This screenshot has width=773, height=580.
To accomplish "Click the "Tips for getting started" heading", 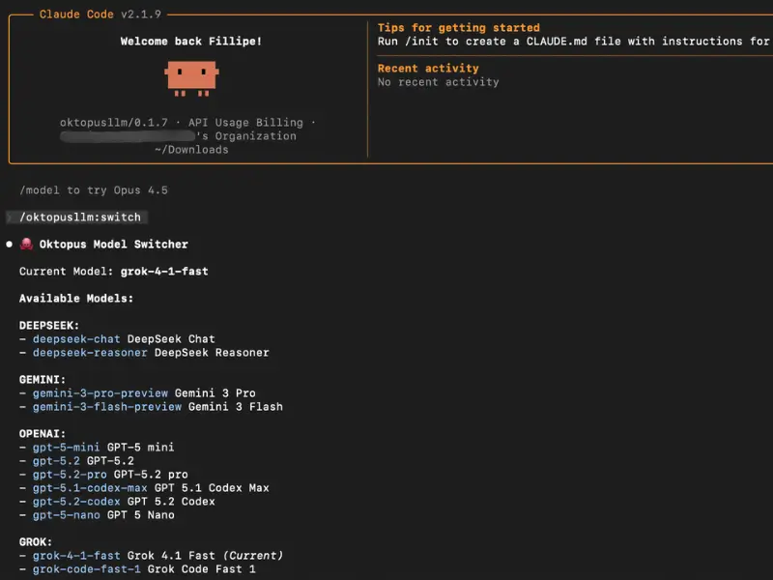I will [458, 28].
